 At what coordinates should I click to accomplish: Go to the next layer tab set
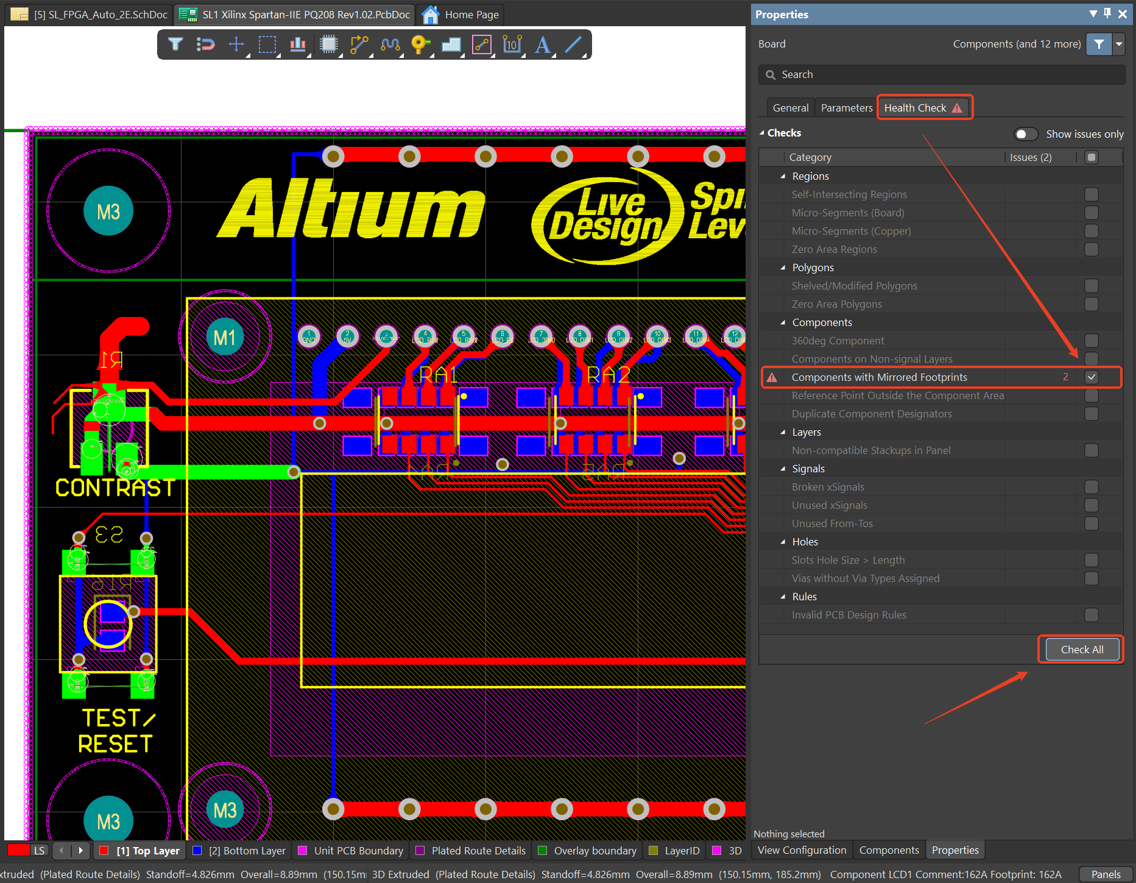click(x=80, y=850)
